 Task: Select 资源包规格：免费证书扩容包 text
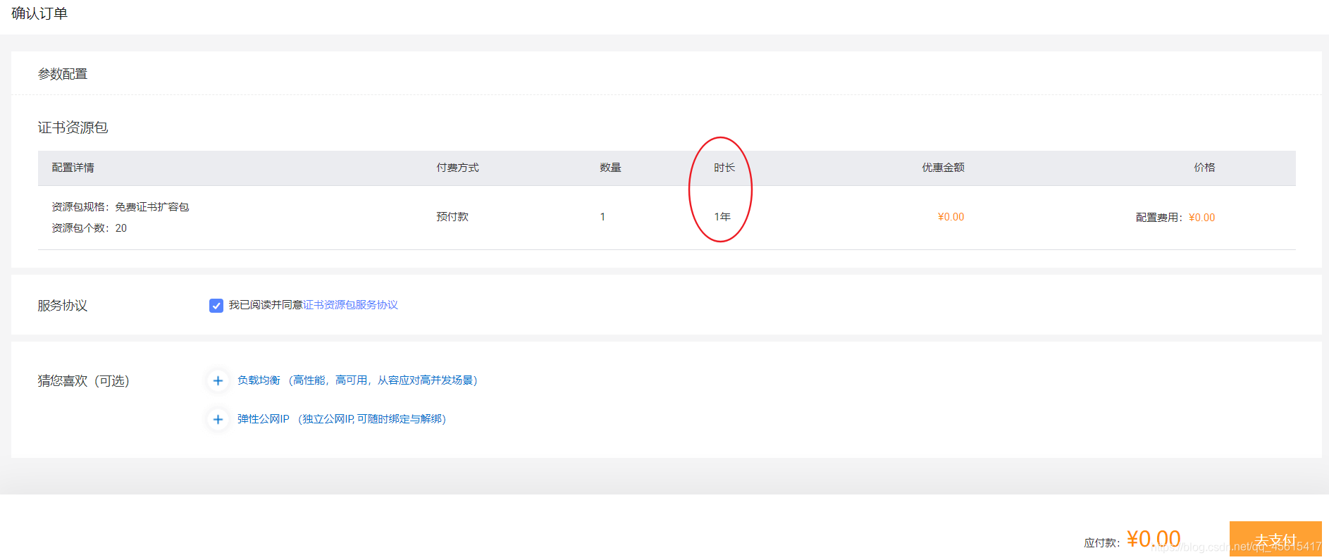120,207
